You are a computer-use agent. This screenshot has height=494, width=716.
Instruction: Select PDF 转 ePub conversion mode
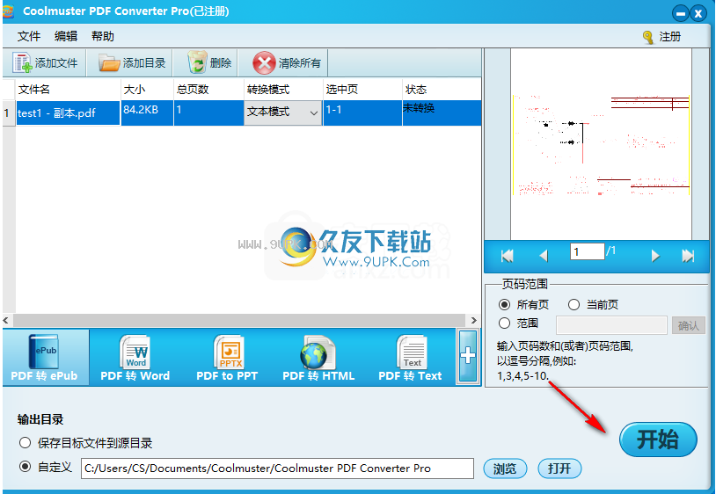(x=44, y=358)
